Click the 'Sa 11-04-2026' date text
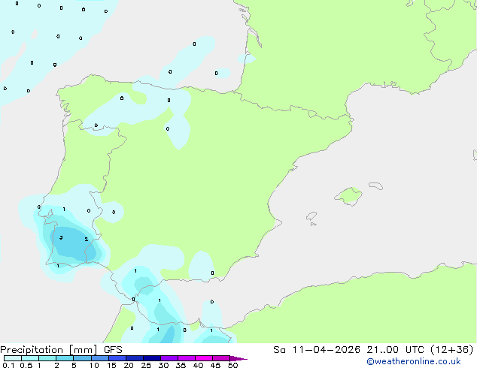Screen dimensions: 477x368 pos(317,350)
